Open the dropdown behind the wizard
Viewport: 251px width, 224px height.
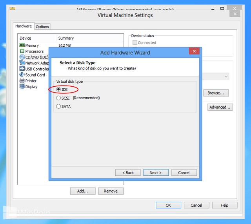[x=226, y=76]
